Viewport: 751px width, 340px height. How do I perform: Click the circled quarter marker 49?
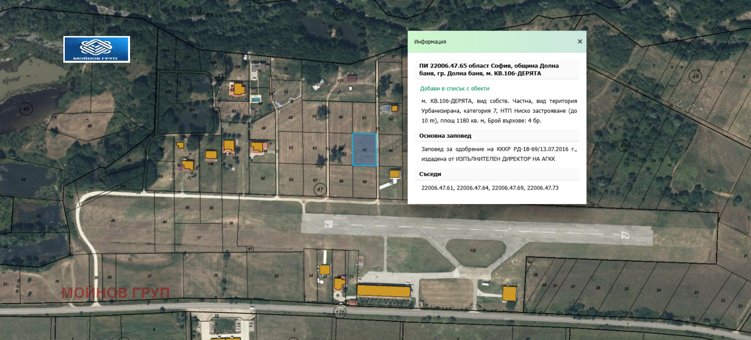(x=623, y=145)
